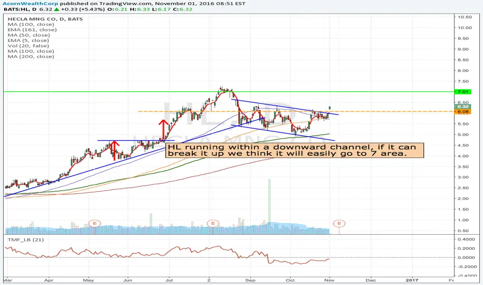Click the Dec label on time axis
This screenshot has width=483, height=285.
371,280
